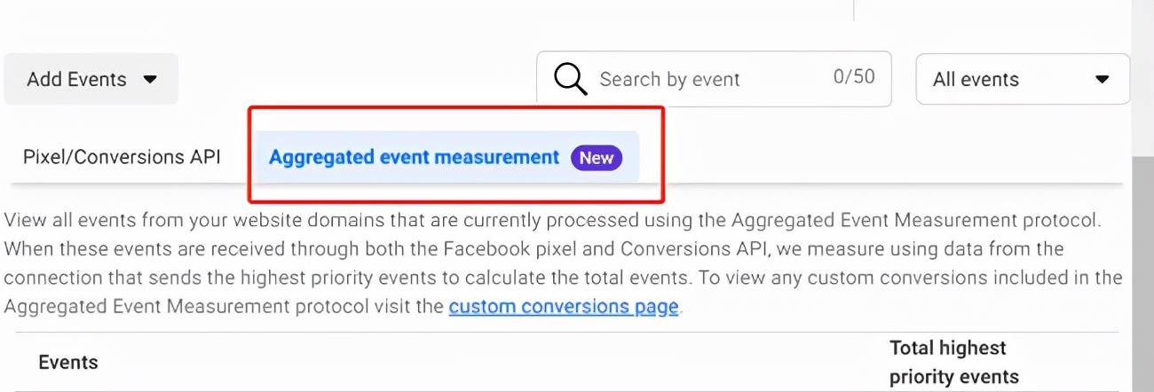The width and height of the screenshot is (1154, 392).
Task: Focus the Search by event field
Action: point(714,79)
